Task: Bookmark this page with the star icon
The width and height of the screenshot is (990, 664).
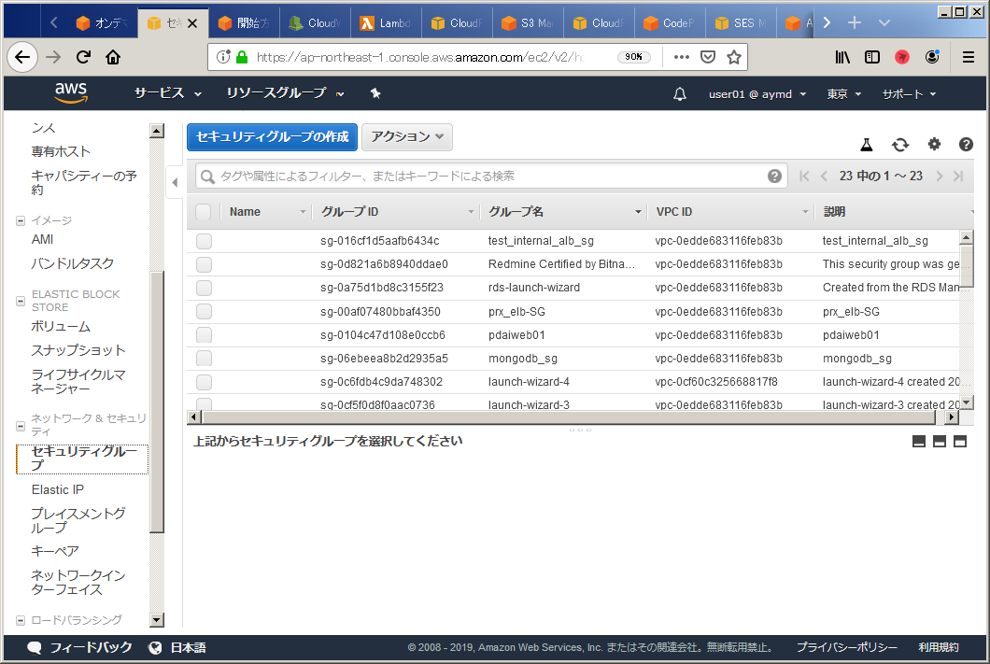Action: tap(734, 58)
